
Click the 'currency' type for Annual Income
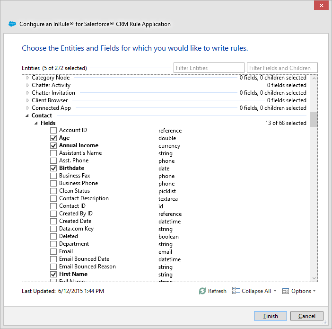pos(169,146)
